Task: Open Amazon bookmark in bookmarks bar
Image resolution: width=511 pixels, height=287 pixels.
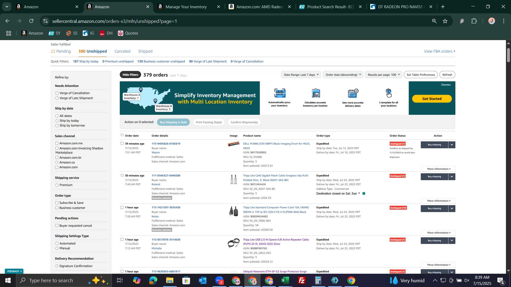Action: (x=32, y=33)
